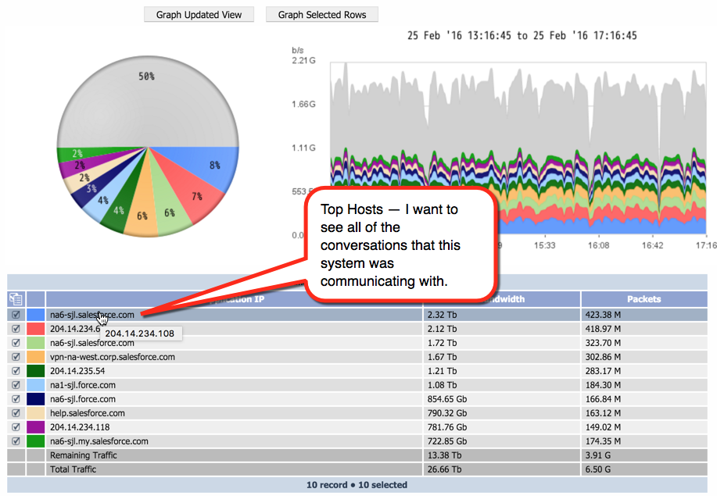Deselect the help.salesforce.com checkbox

point(16,413)
